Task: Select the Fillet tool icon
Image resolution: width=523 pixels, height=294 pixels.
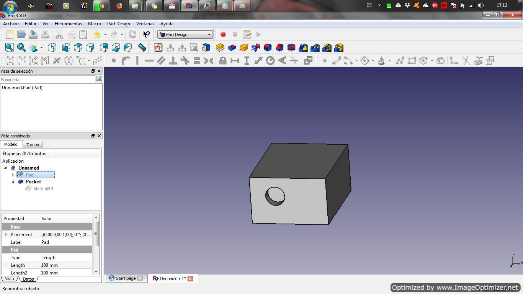Action: coord(268,47)
